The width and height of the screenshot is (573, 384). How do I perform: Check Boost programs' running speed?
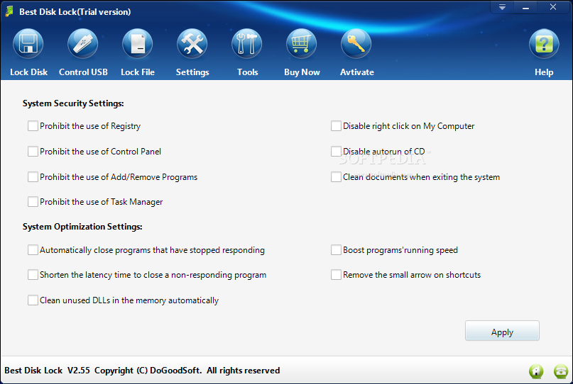pyautogui.click(x=336, y=250)
